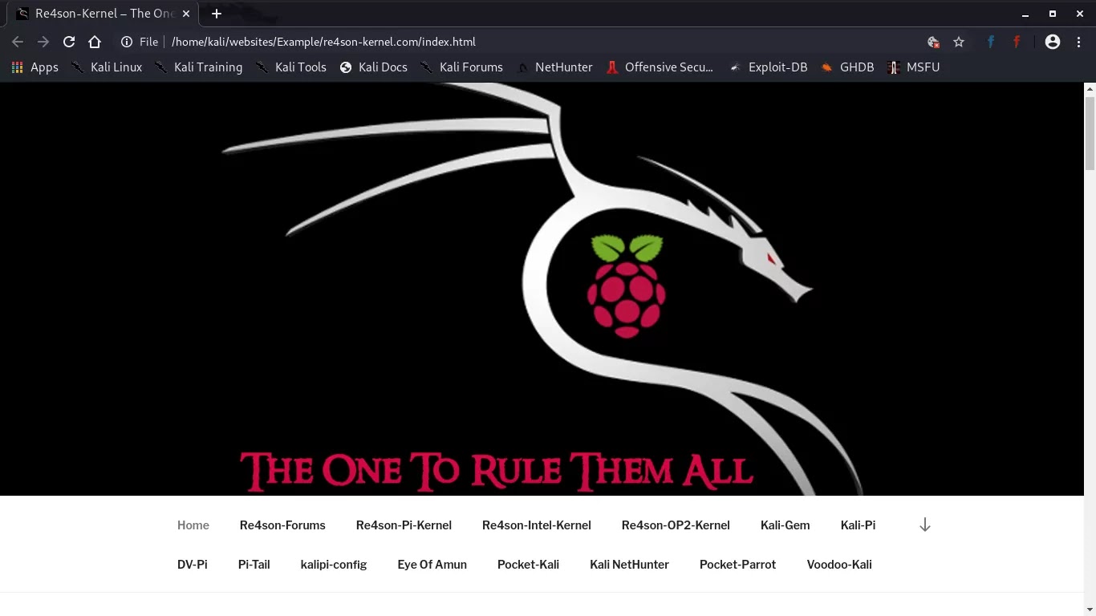Open Exploit-DB bookmark
The image size is (1096, 616).
click(768, 67)
